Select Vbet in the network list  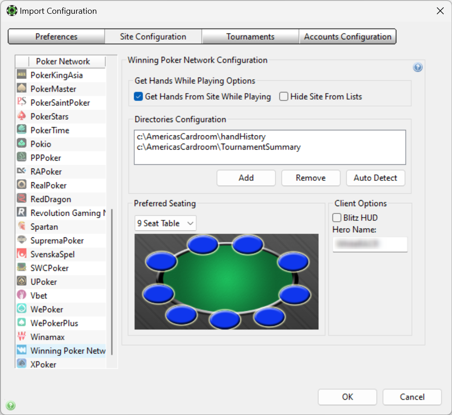(x=61, y=296)
